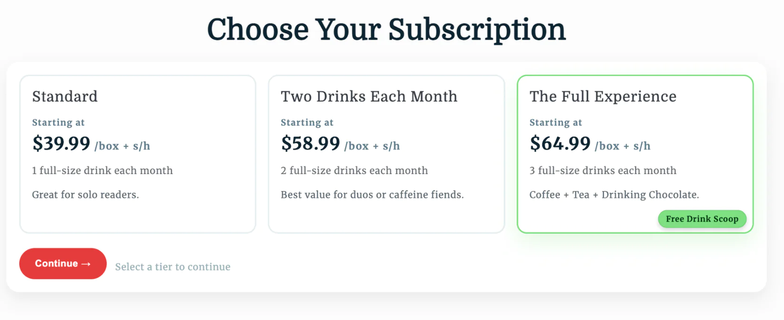Click the $58.99 price label

tap(310, 143)
